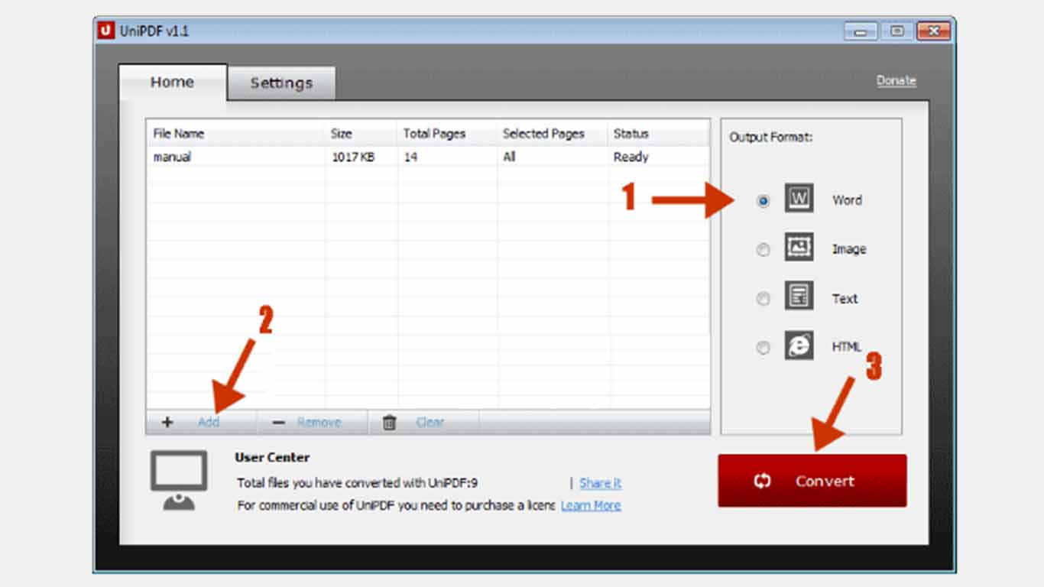Select the Word radio button

pyautogui.click(x=763, y=201)
